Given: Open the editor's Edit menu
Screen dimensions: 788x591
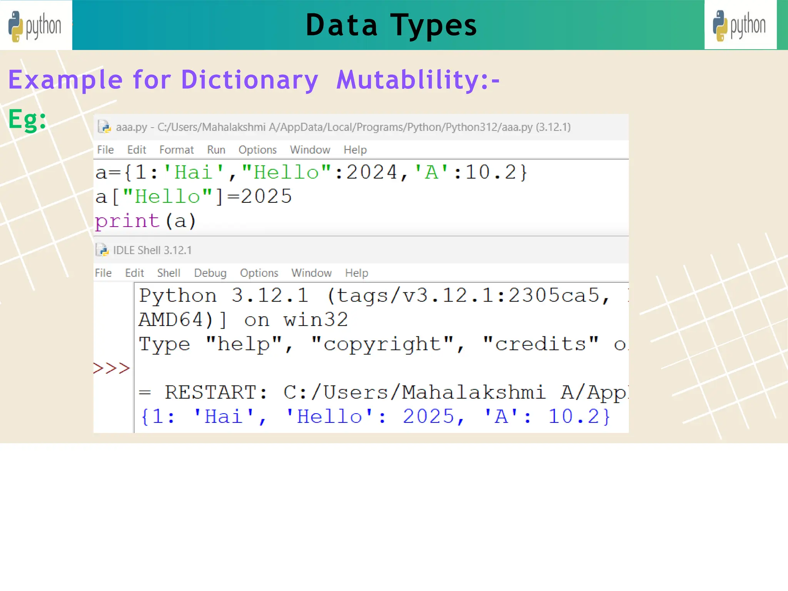Looking at the screenshot, I should (x=137, y=150).
